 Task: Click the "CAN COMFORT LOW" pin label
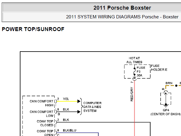(41, 114)
